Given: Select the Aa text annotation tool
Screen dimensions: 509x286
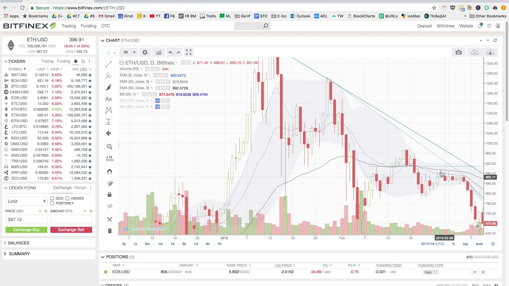Looking at the screenshot, I should pyautogui.click(x=109, y=99).
